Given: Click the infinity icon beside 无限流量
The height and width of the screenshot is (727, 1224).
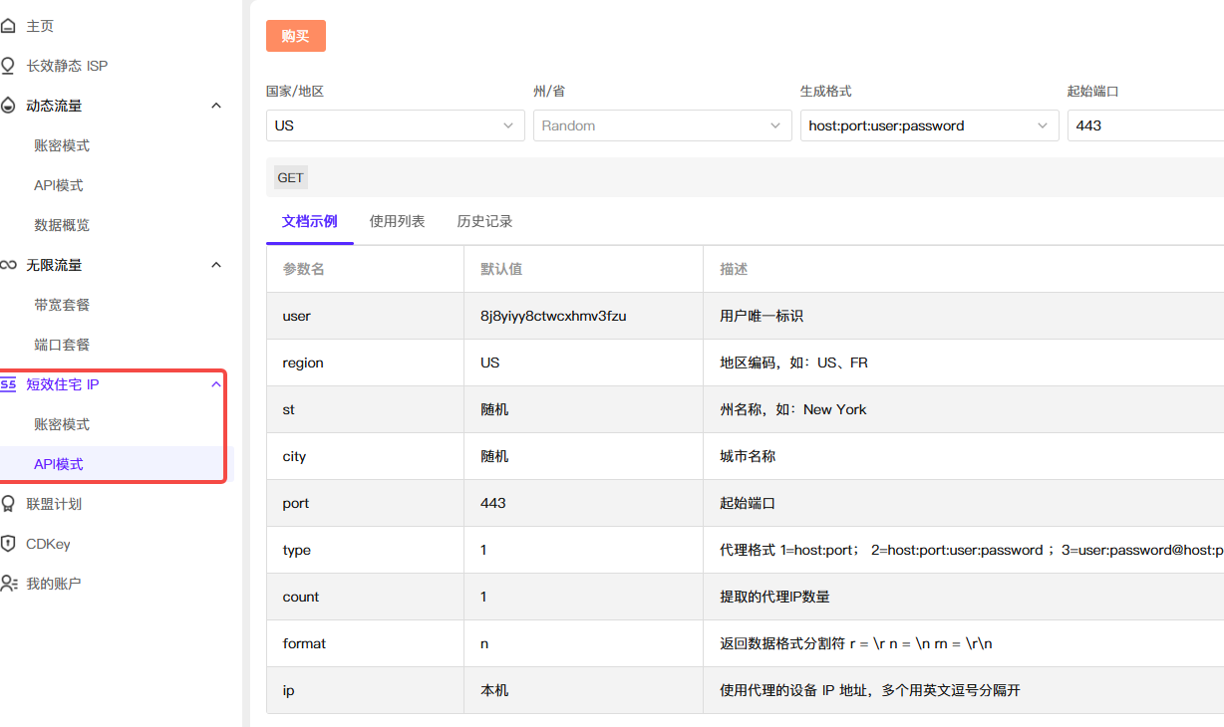Looking at the screenshot, I should [x=9, y=265].
